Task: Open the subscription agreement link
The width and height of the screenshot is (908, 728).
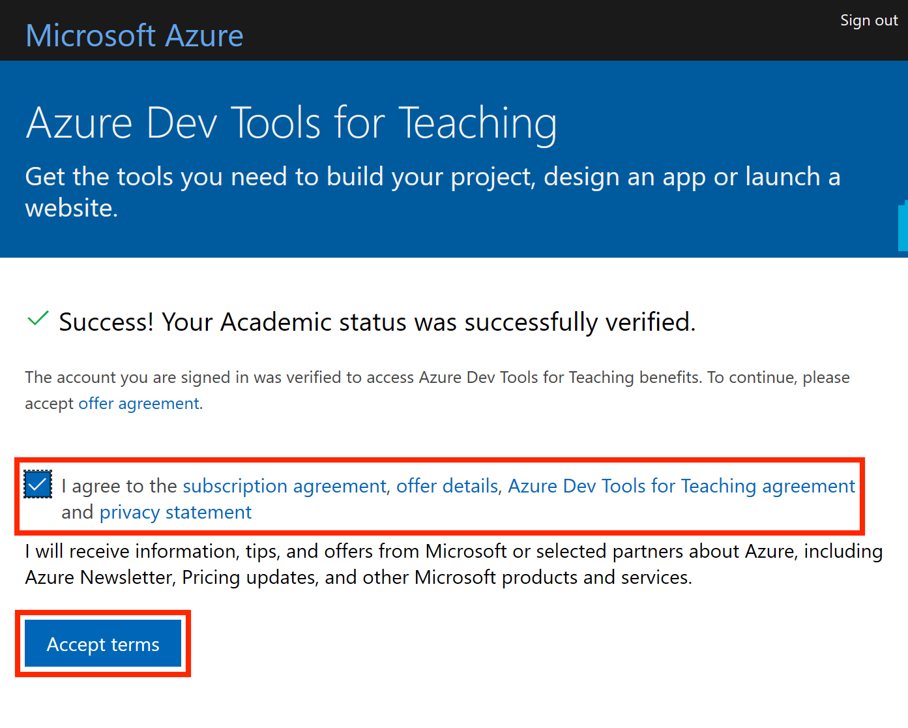Action: point(285,486)
